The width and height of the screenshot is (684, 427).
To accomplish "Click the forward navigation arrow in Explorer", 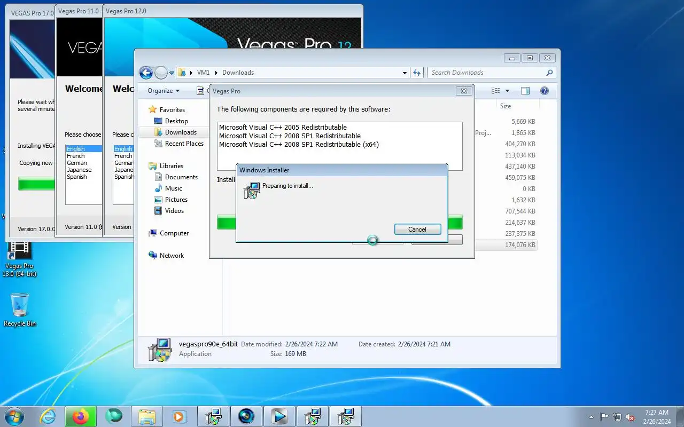I will pyautogui.click(x=161, y=73).
